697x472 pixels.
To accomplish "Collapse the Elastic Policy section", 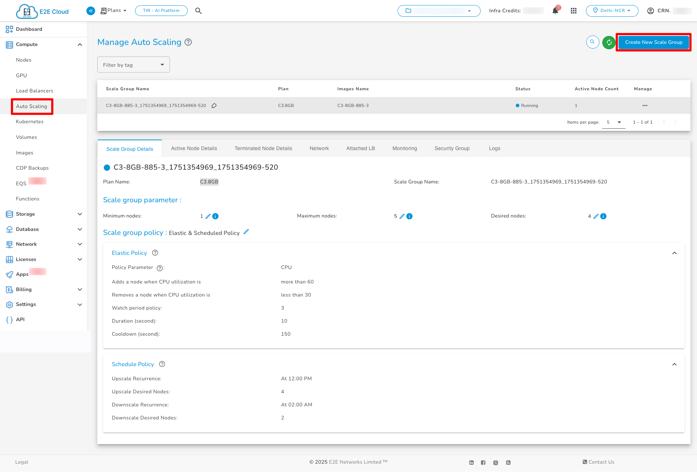I will click(x=674, y=253).
